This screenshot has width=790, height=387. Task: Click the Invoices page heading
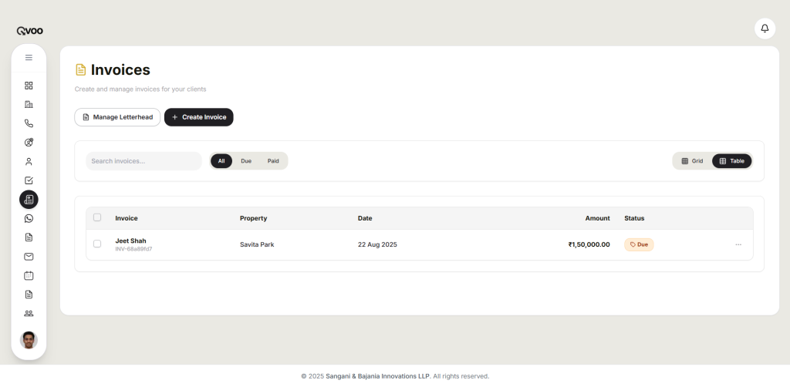120,70
